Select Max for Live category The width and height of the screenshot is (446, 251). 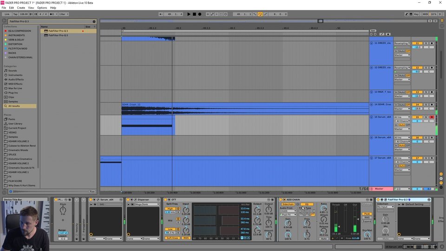(15, 88)
